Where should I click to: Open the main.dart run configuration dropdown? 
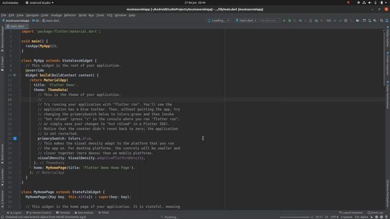point(246,21)
